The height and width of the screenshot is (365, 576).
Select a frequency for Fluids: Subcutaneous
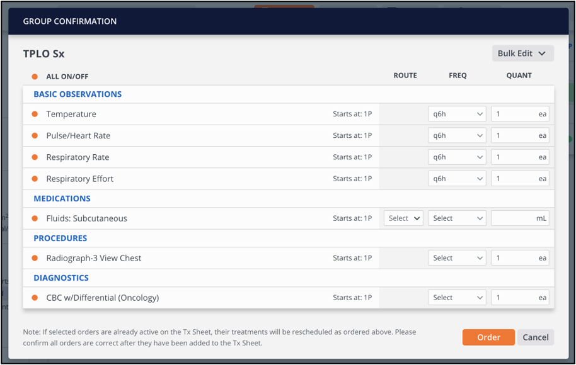457,218
